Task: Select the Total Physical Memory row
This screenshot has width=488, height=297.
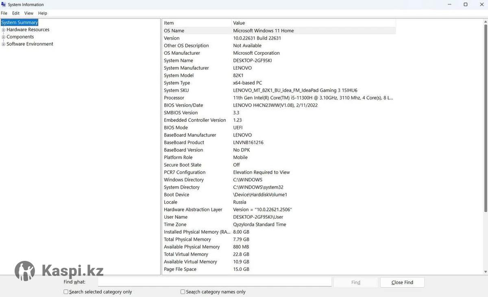Action: [279, 239]
